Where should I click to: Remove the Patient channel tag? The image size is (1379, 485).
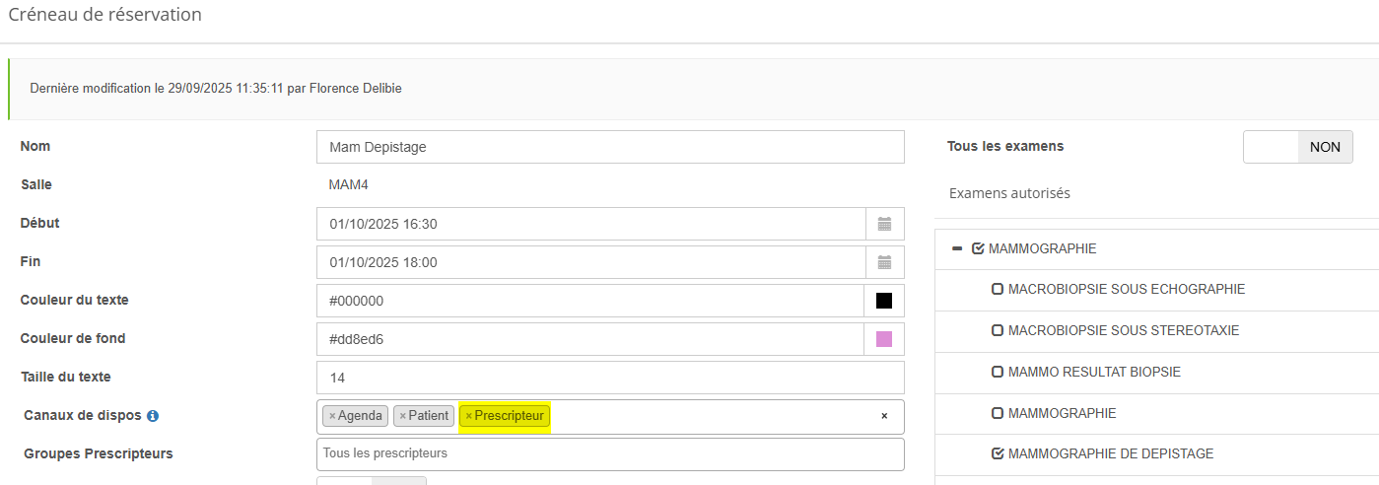pos(403,416)
